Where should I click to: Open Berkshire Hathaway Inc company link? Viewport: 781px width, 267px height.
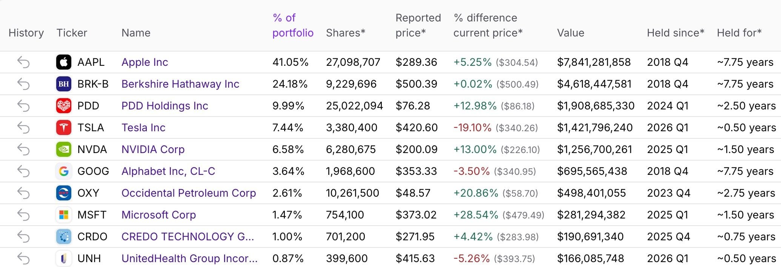coord(180,84)
